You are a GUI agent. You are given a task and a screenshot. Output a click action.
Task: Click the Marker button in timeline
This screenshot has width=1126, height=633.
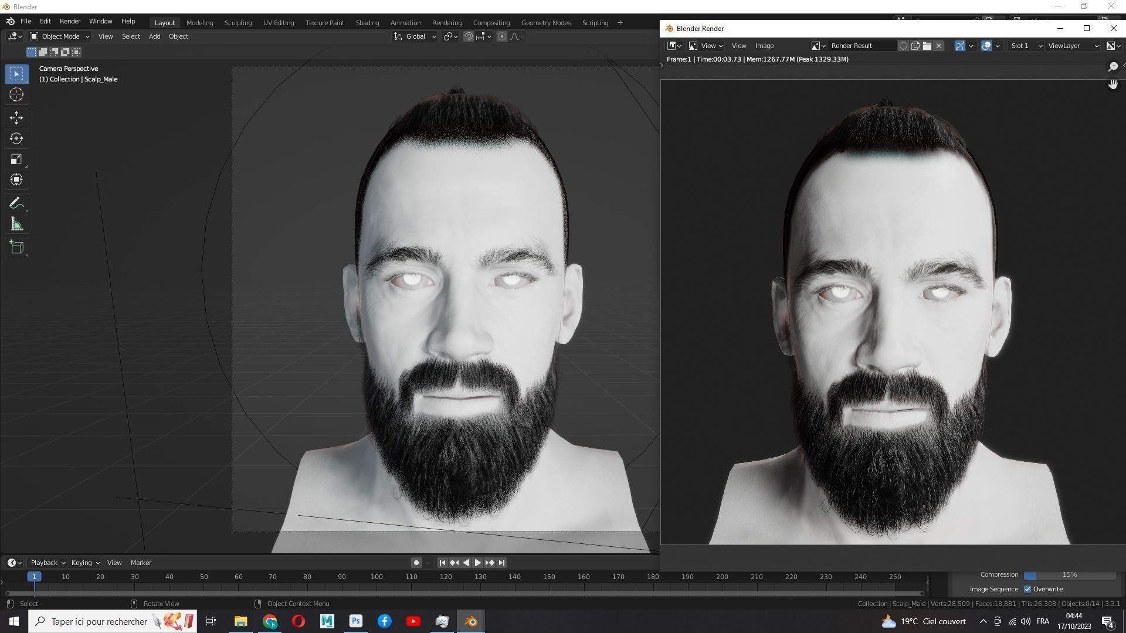pyautogui.click(x=141, y=563)
